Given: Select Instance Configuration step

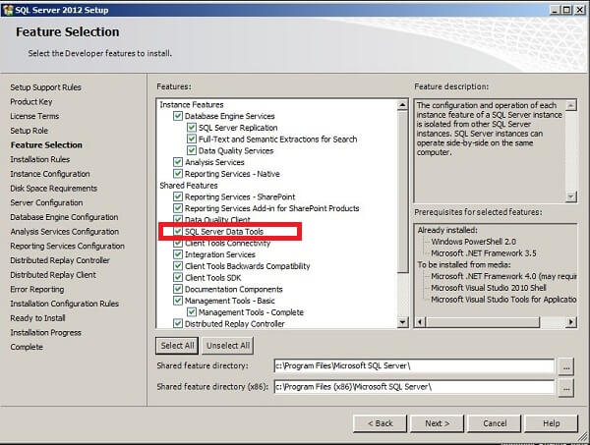Looking at the screenshot, I should coord(50,174).
